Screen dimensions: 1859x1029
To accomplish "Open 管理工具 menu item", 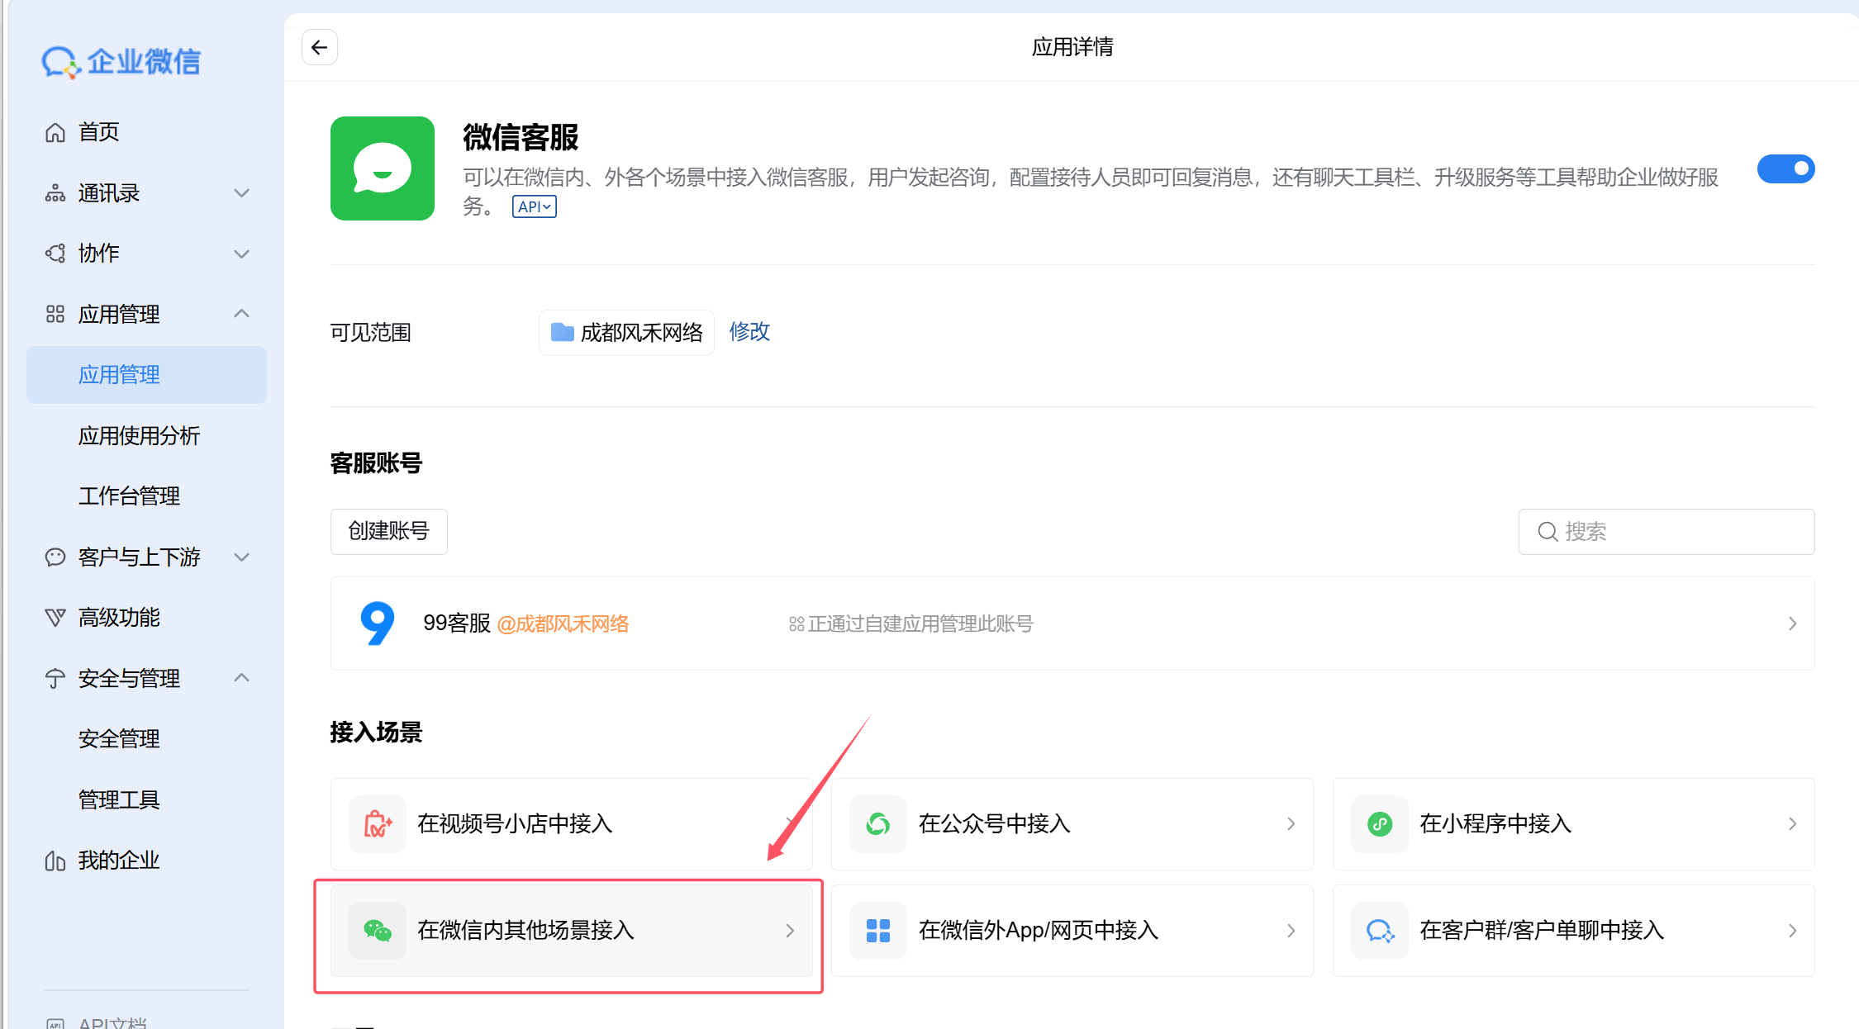I will [119, 799].
